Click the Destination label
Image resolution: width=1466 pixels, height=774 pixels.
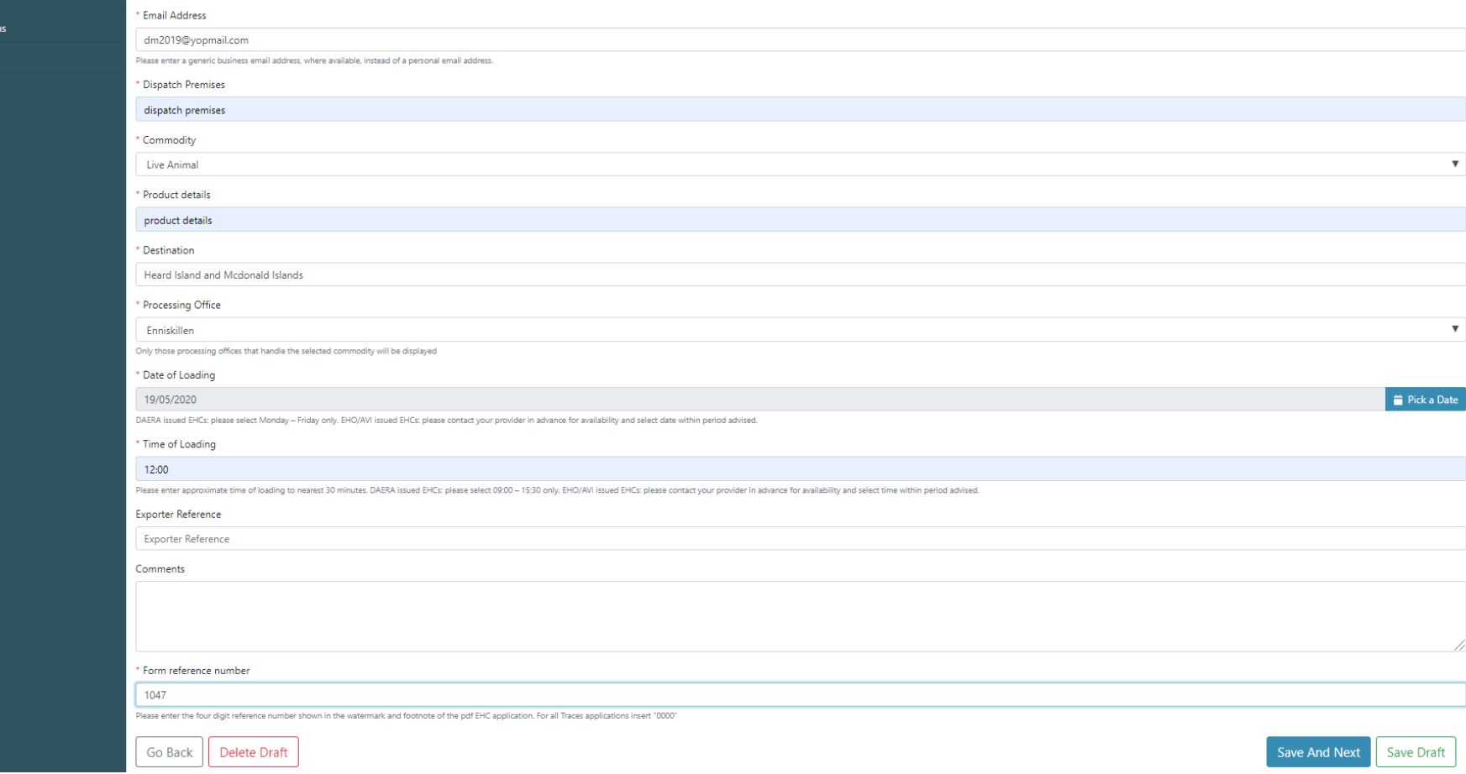pyautogui.click(x=168, y=250)
